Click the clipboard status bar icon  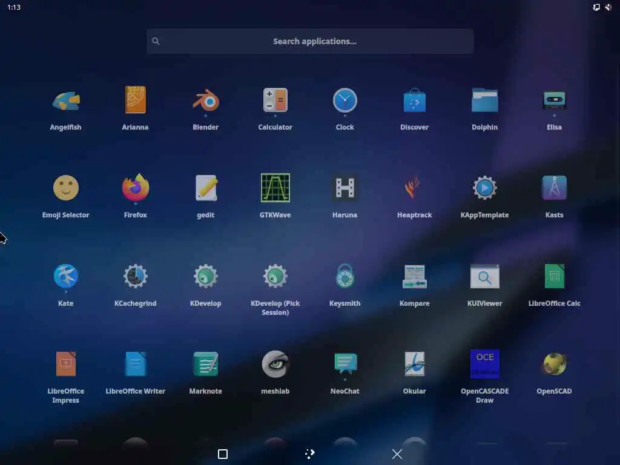(x=596, y=7)
